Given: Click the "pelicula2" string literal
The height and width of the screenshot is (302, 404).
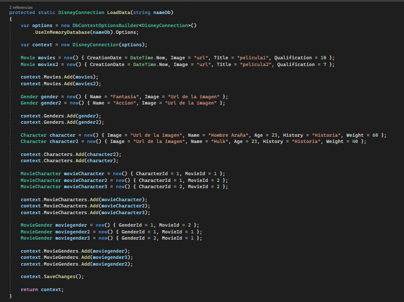Looking at the screenshot, I should coord(255,64).
